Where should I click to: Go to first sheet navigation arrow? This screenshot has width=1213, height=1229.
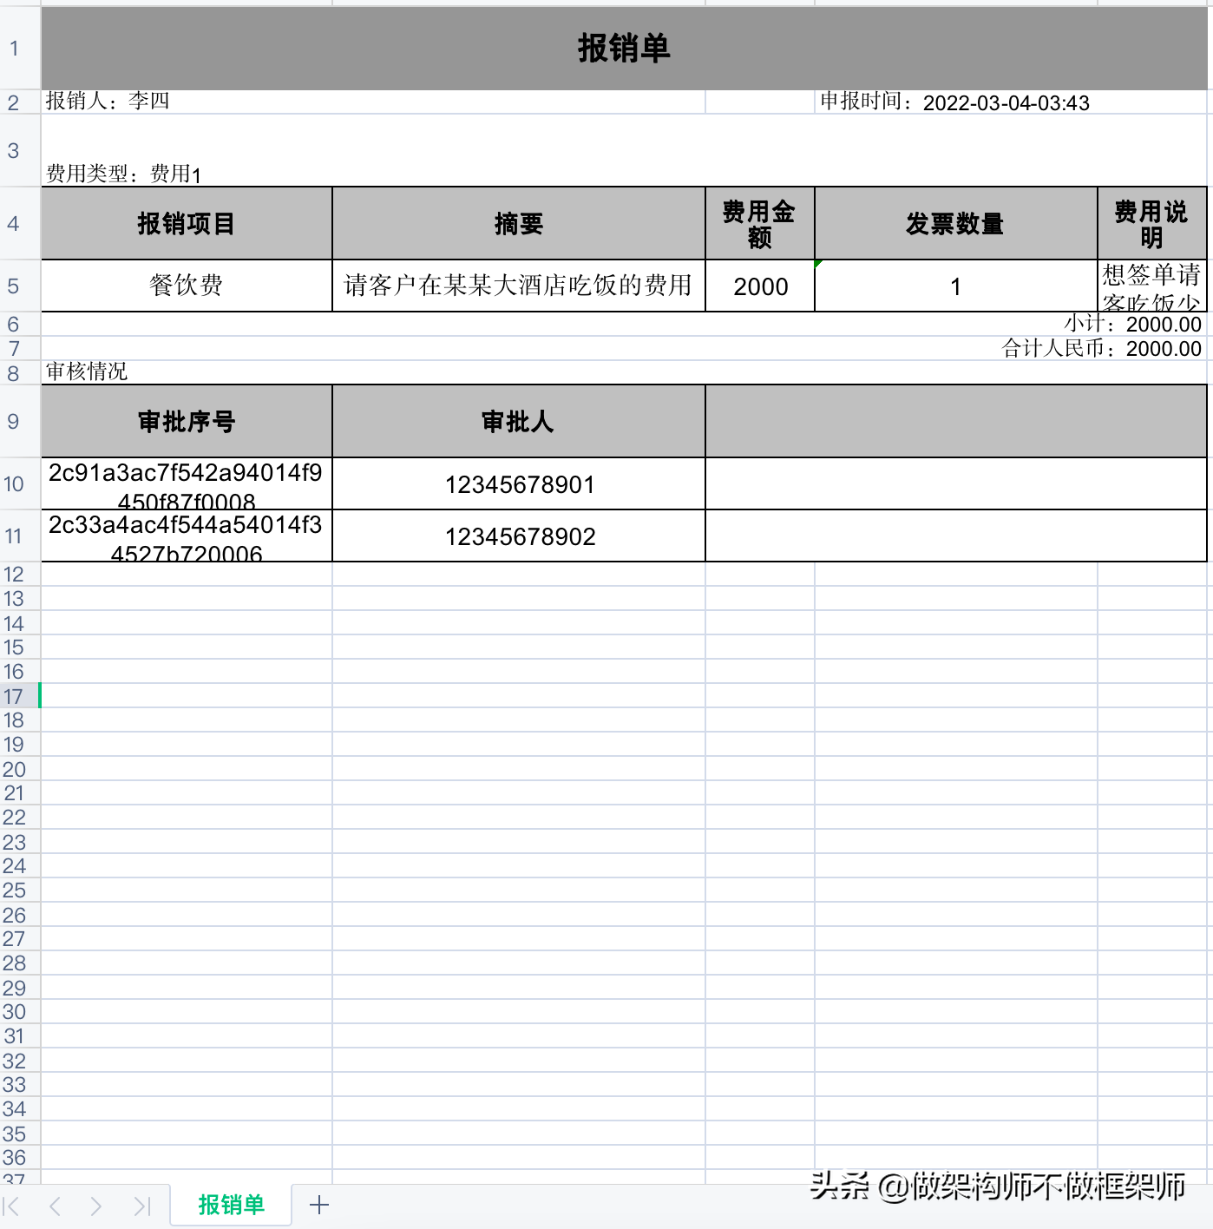coord(11,1206)
